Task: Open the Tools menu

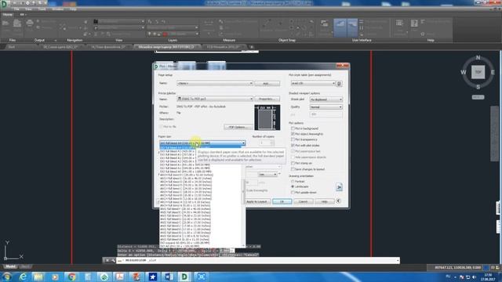Action: point(42,9)
